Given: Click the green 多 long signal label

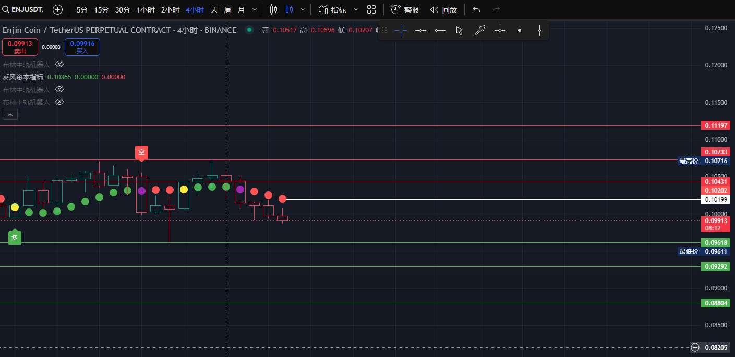Looking at the screenshot, I should click(x=15, y=237).
